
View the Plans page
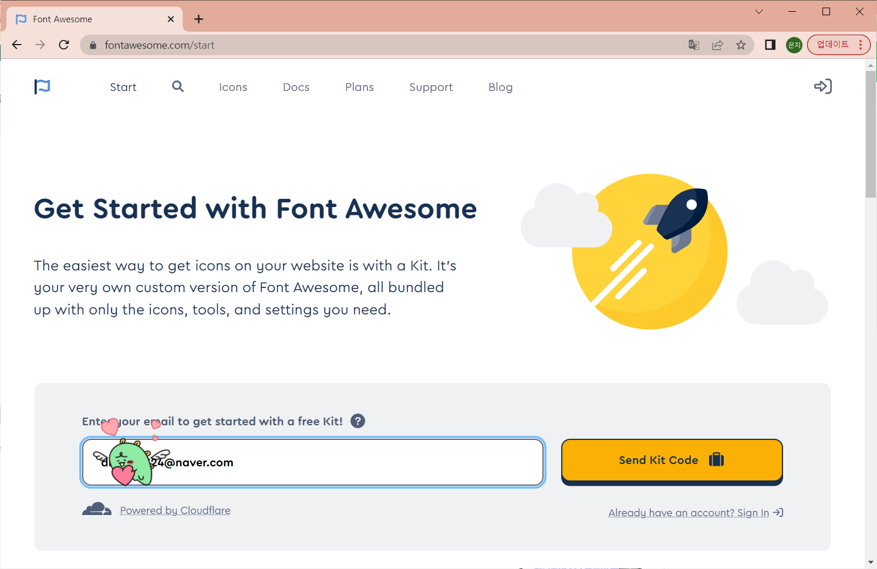click(x=359, y=87)
